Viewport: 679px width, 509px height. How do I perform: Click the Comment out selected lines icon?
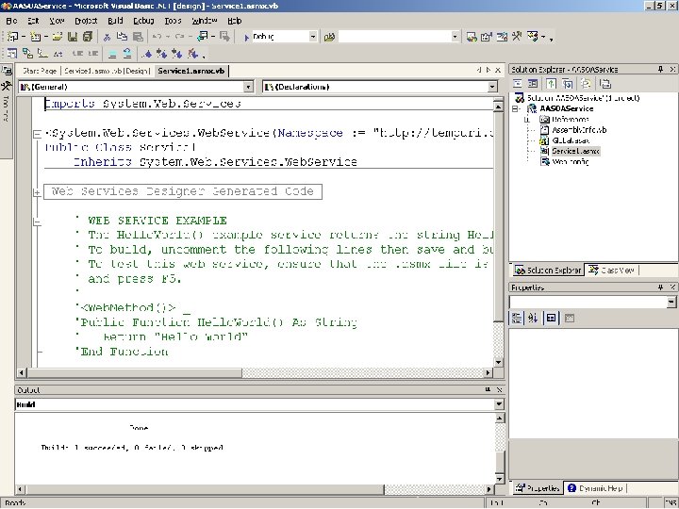112,54
